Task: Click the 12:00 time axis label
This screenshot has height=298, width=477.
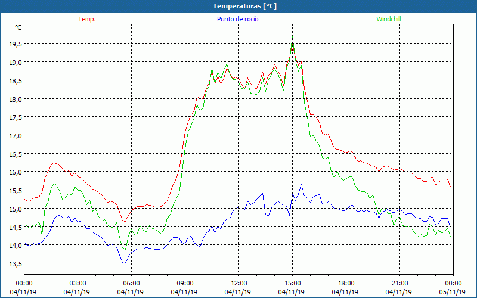Action: (x=239, y=284)
